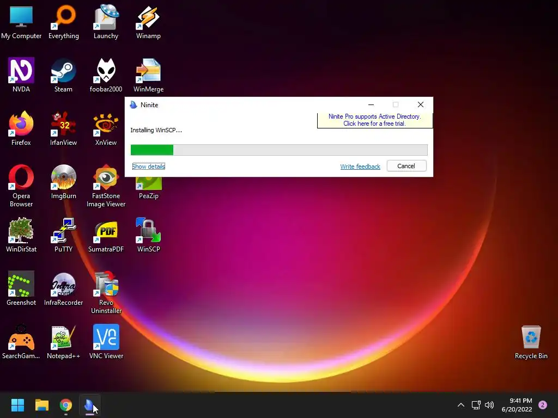Click Show details in Ninite window
This screenshot has height=418, width=558.
[x=148, y=167]
